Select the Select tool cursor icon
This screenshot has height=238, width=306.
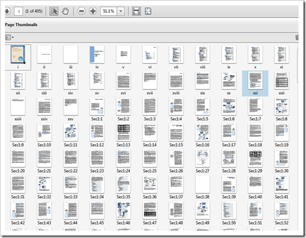(x=54, y=11)
